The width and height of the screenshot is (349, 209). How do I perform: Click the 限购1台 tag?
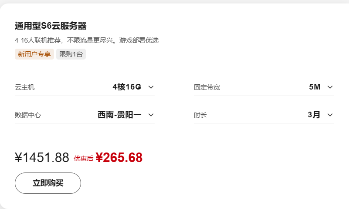pos(71,54)
